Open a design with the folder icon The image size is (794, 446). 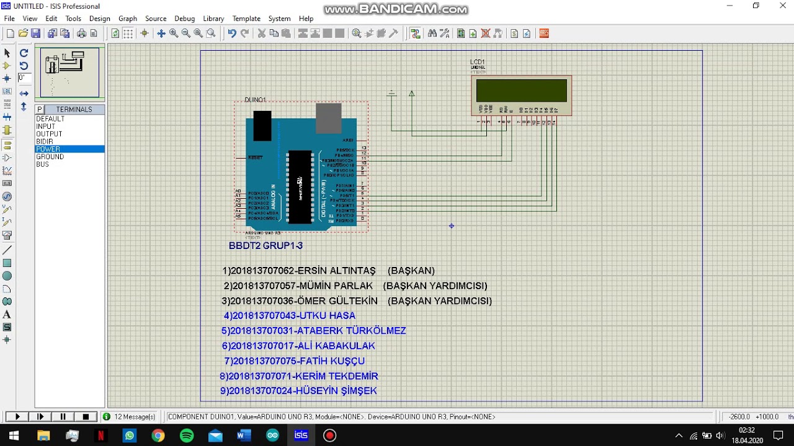click(23, 33)
